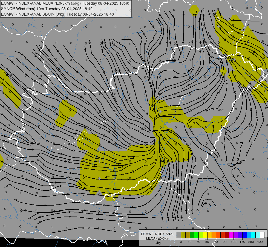This screenshot has width=268, height=247.
Task: Click the dark red legend swatch
Action: tap(227, 235)
